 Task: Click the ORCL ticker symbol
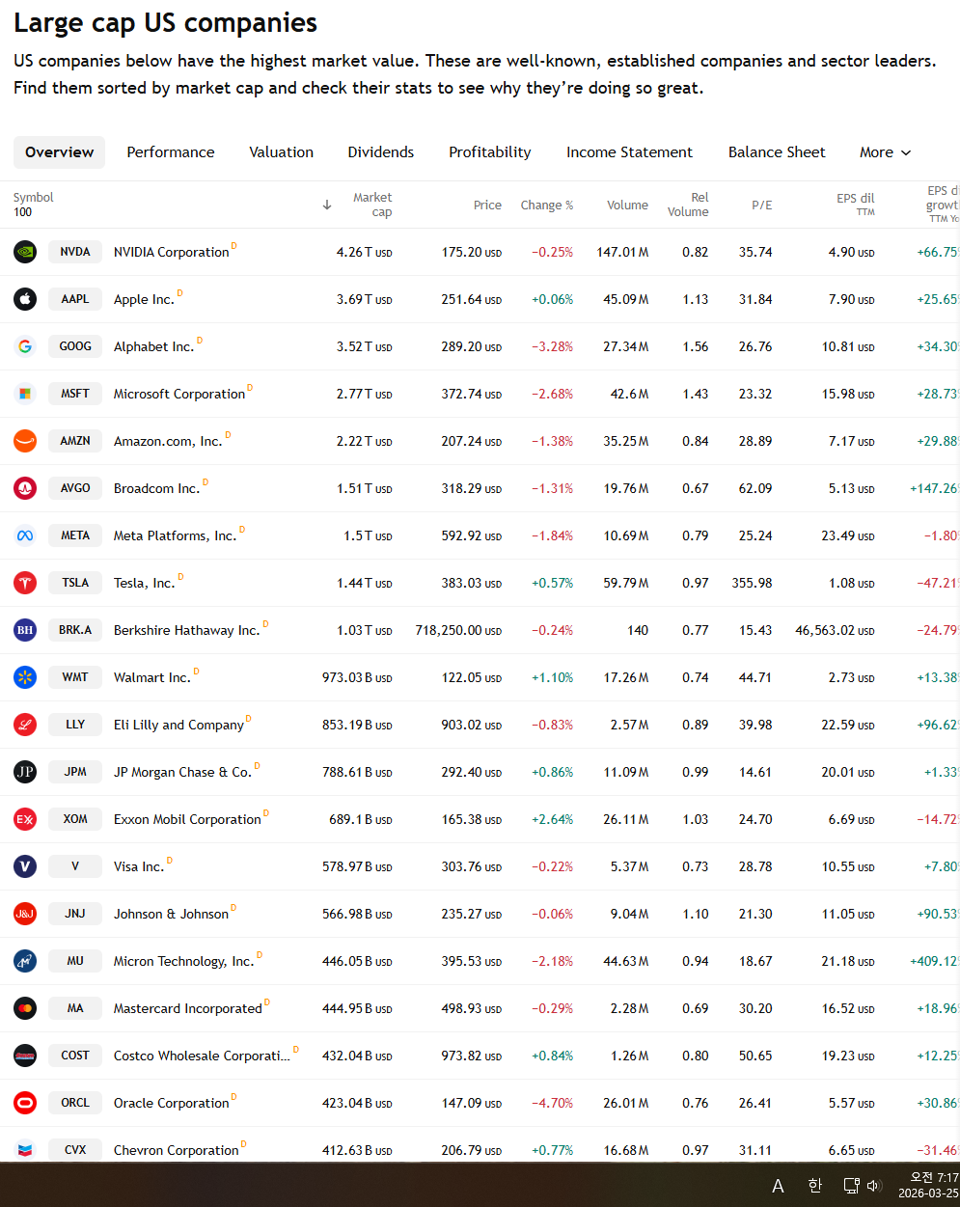(75, 1103)
